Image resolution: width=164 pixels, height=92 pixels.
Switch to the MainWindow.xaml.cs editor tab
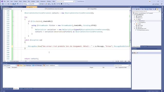point(18,7)
